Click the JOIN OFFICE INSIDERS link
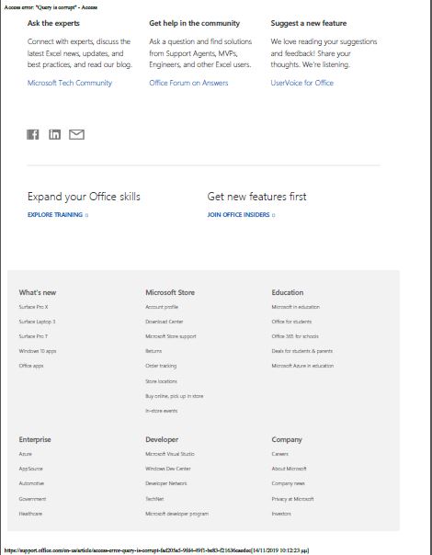Viewport: 432px width, 555px height. coord(241,214)
